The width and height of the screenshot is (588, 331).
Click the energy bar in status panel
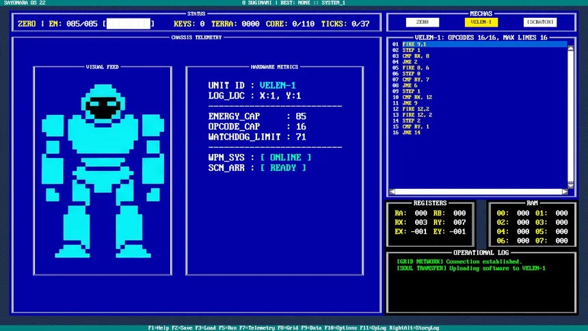point(129,24)
